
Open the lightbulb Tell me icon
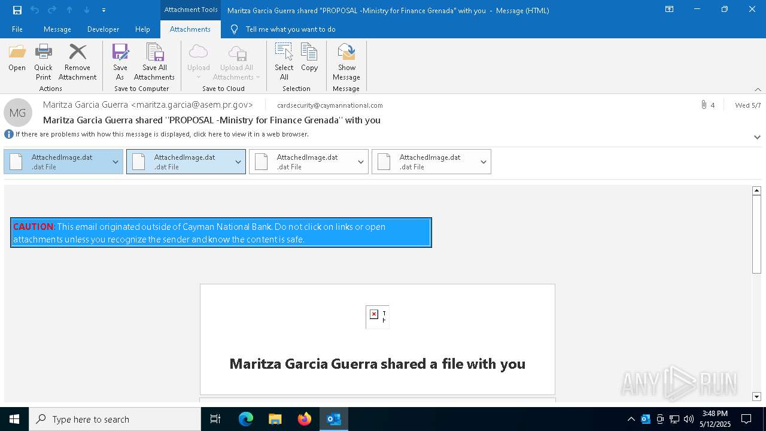point(234,29)
